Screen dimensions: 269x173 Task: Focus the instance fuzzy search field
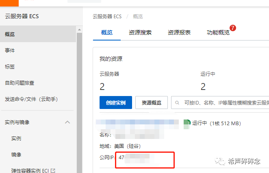click(x=220, y=103)
